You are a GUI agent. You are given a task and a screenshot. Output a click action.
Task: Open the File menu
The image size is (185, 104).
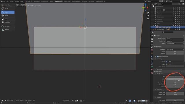tap(4, 1)
